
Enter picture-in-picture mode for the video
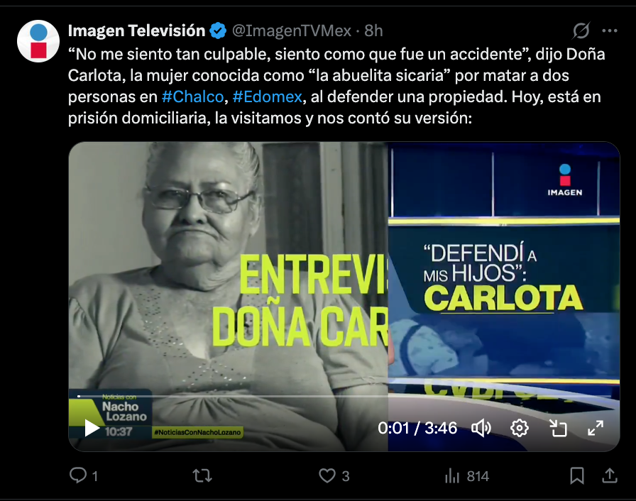558,428
